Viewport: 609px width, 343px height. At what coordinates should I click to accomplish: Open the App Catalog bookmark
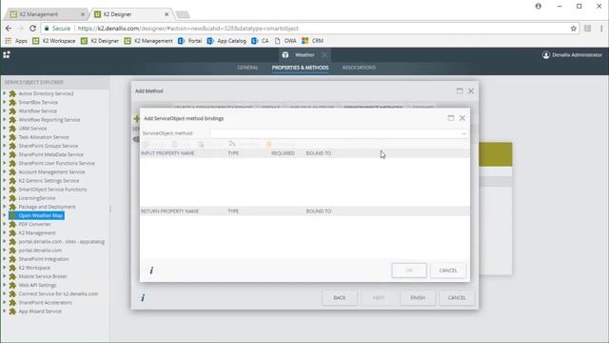click(x=226, y=41)
